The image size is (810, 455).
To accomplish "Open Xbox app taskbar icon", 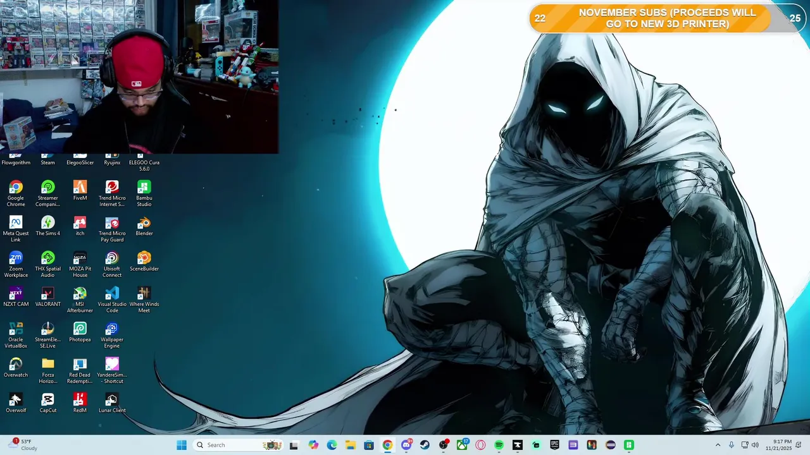I will (462, 445).
